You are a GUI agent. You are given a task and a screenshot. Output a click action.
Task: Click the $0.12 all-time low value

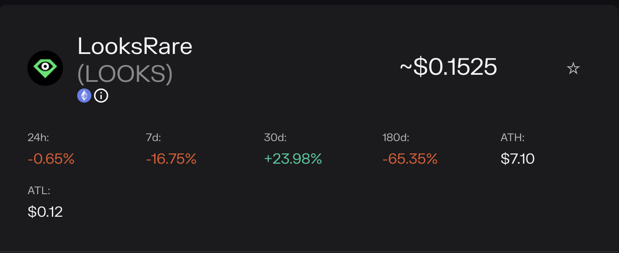click(x=45, y=212)
